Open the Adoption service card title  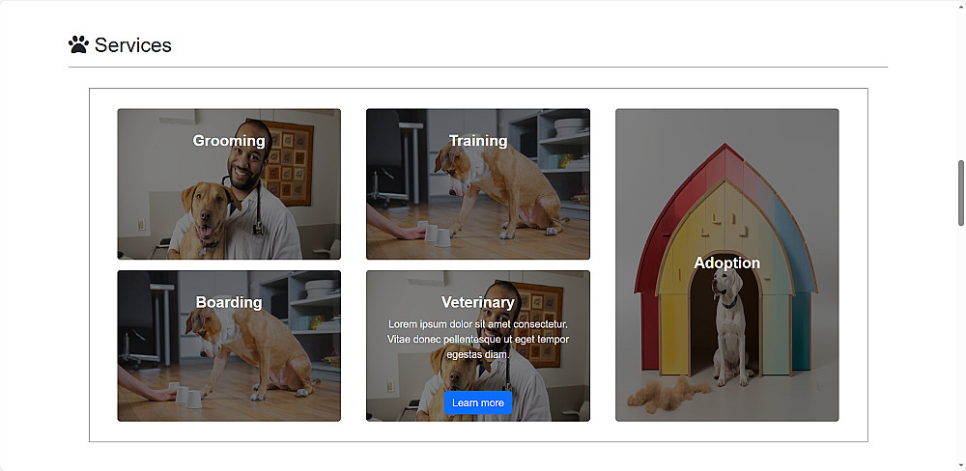pos(727,263)
